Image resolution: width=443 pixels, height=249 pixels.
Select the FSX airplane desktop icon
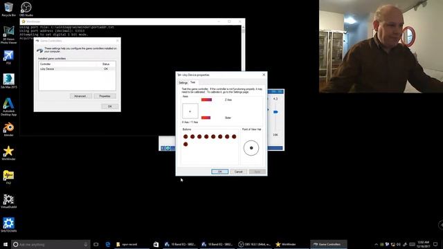tap(8, 57)
